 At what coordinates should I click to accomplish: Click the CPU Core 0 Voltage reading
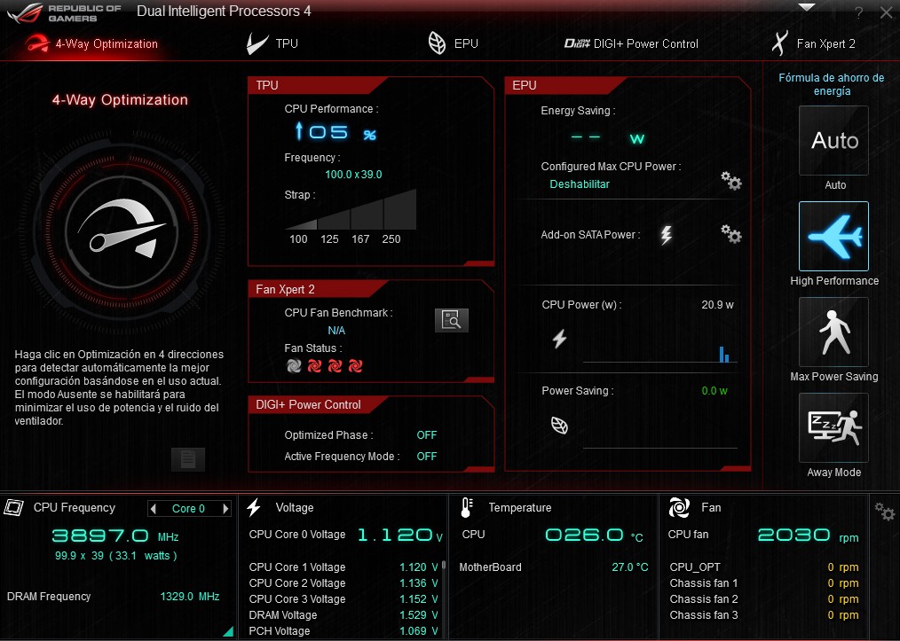(400, 535)
